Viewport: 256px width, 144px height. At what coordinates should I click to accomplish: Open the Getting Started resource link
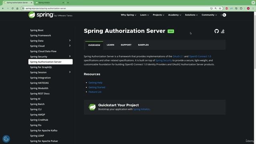click(x=97, y=87)
